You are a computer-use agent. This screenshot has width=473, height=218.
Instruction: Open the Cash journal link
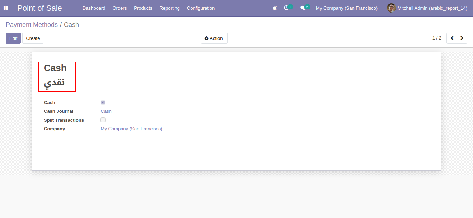click(x=106, y=111)
